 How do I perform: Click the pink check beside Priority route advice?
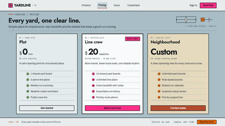pyautogui.click(x=93, y=97)
